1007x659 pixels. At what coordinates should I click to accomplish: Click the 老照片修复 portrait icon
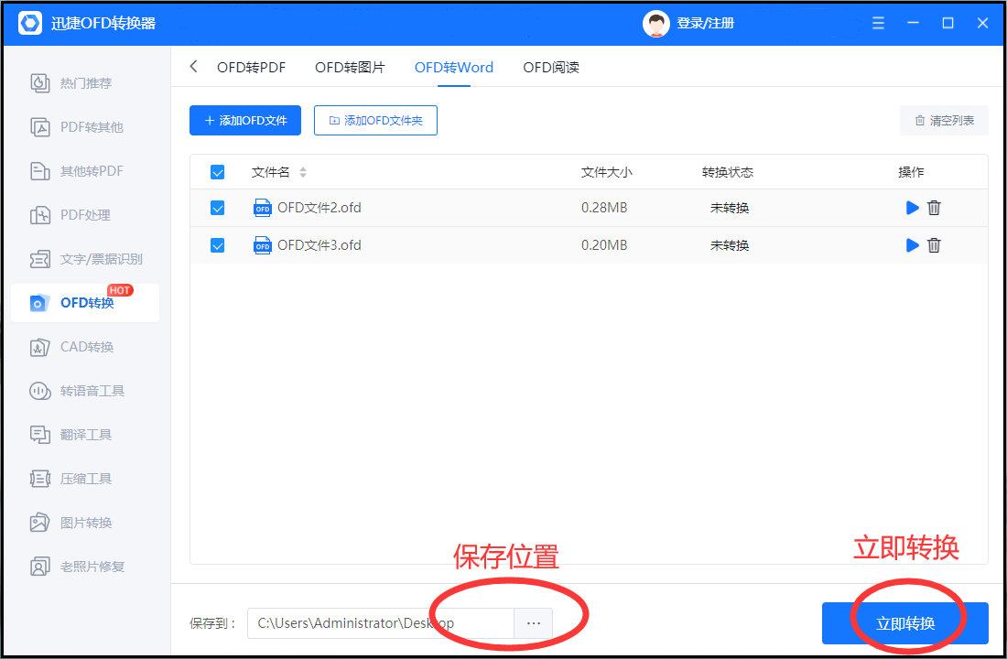point(39,567)
